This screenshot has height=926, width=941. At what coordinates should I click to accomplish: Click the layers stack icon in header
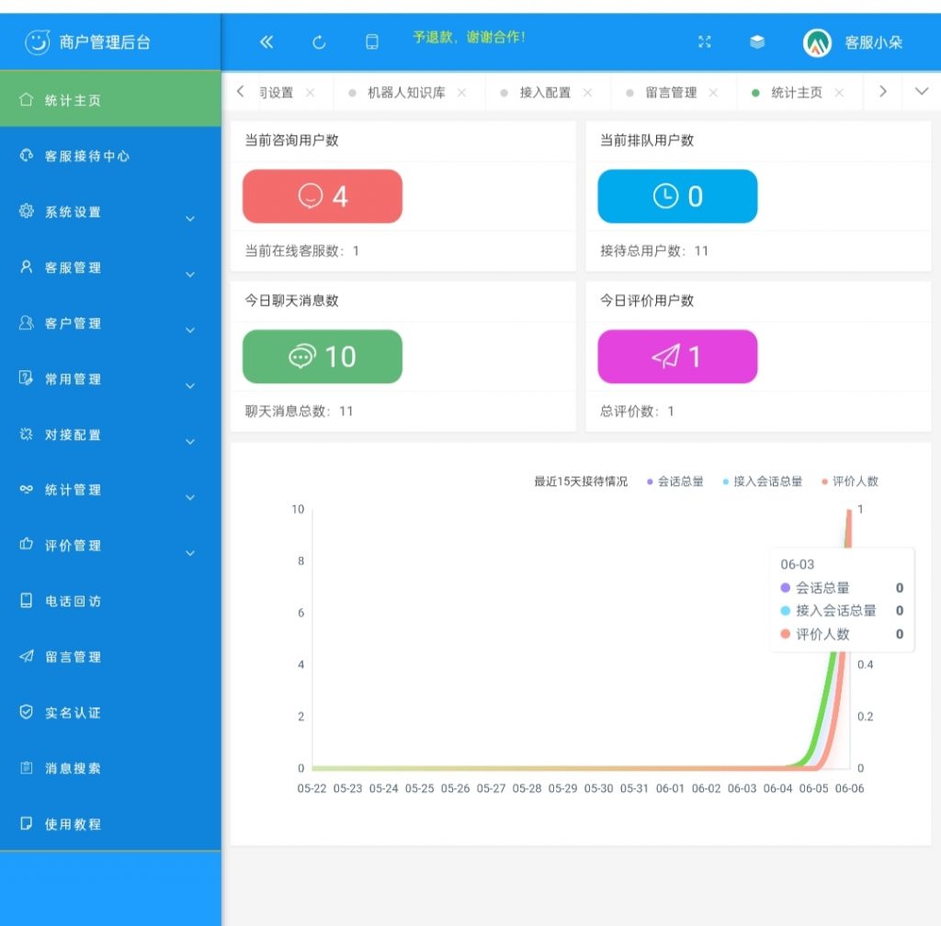pos(757,41)
